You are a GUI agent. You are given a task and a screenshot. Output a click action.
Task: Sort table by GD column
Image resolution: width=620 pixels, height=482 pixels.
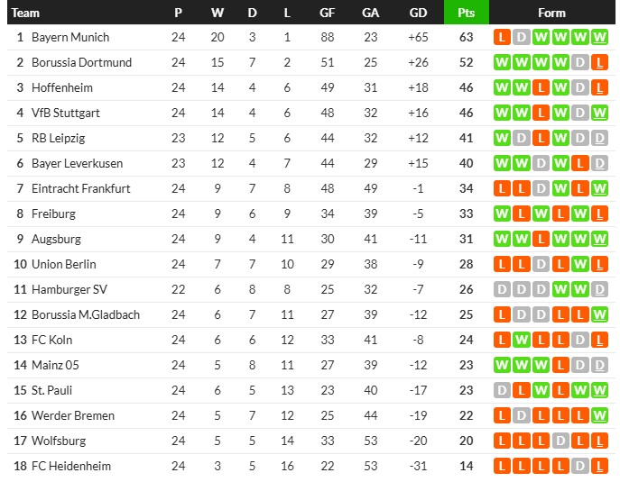pos(418,13)
